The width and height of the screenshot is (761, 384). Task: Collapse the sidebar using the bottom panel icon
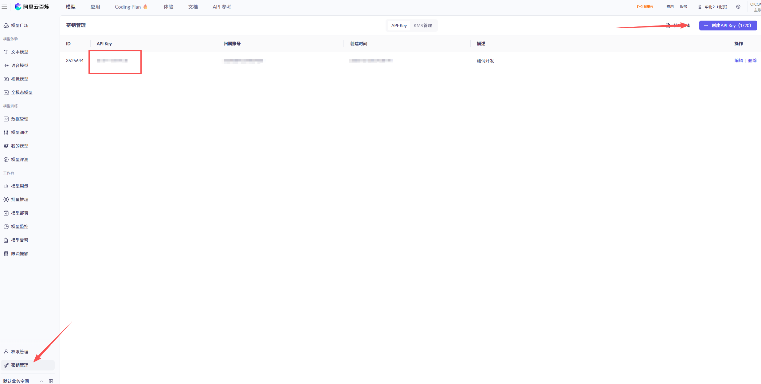(x=51, y=381)
